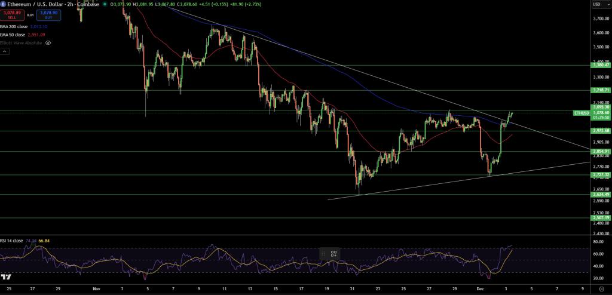Click the 3,700.00 price scale label
This screenshot has width=612, height=295.
(601, 19)
